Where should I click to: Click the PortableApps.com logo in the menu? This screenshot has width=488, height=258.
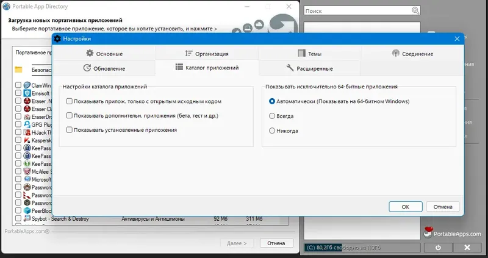(453, 233)
